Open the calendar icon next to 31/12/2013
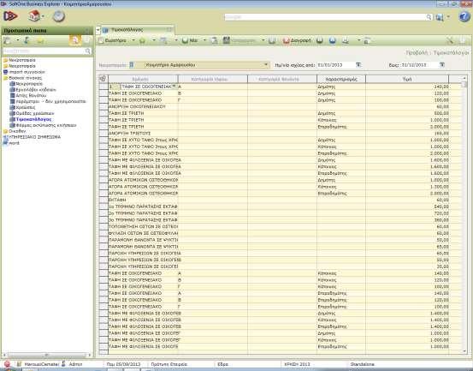This screenshot has width=473, height=371. pyautogui.click(x=441, y=65)
